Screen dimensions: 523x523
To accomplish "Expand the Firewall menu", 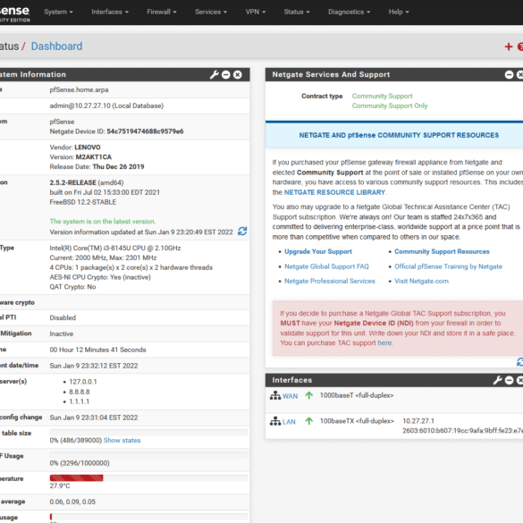I will pyautogui.click(x=162, y=12).
